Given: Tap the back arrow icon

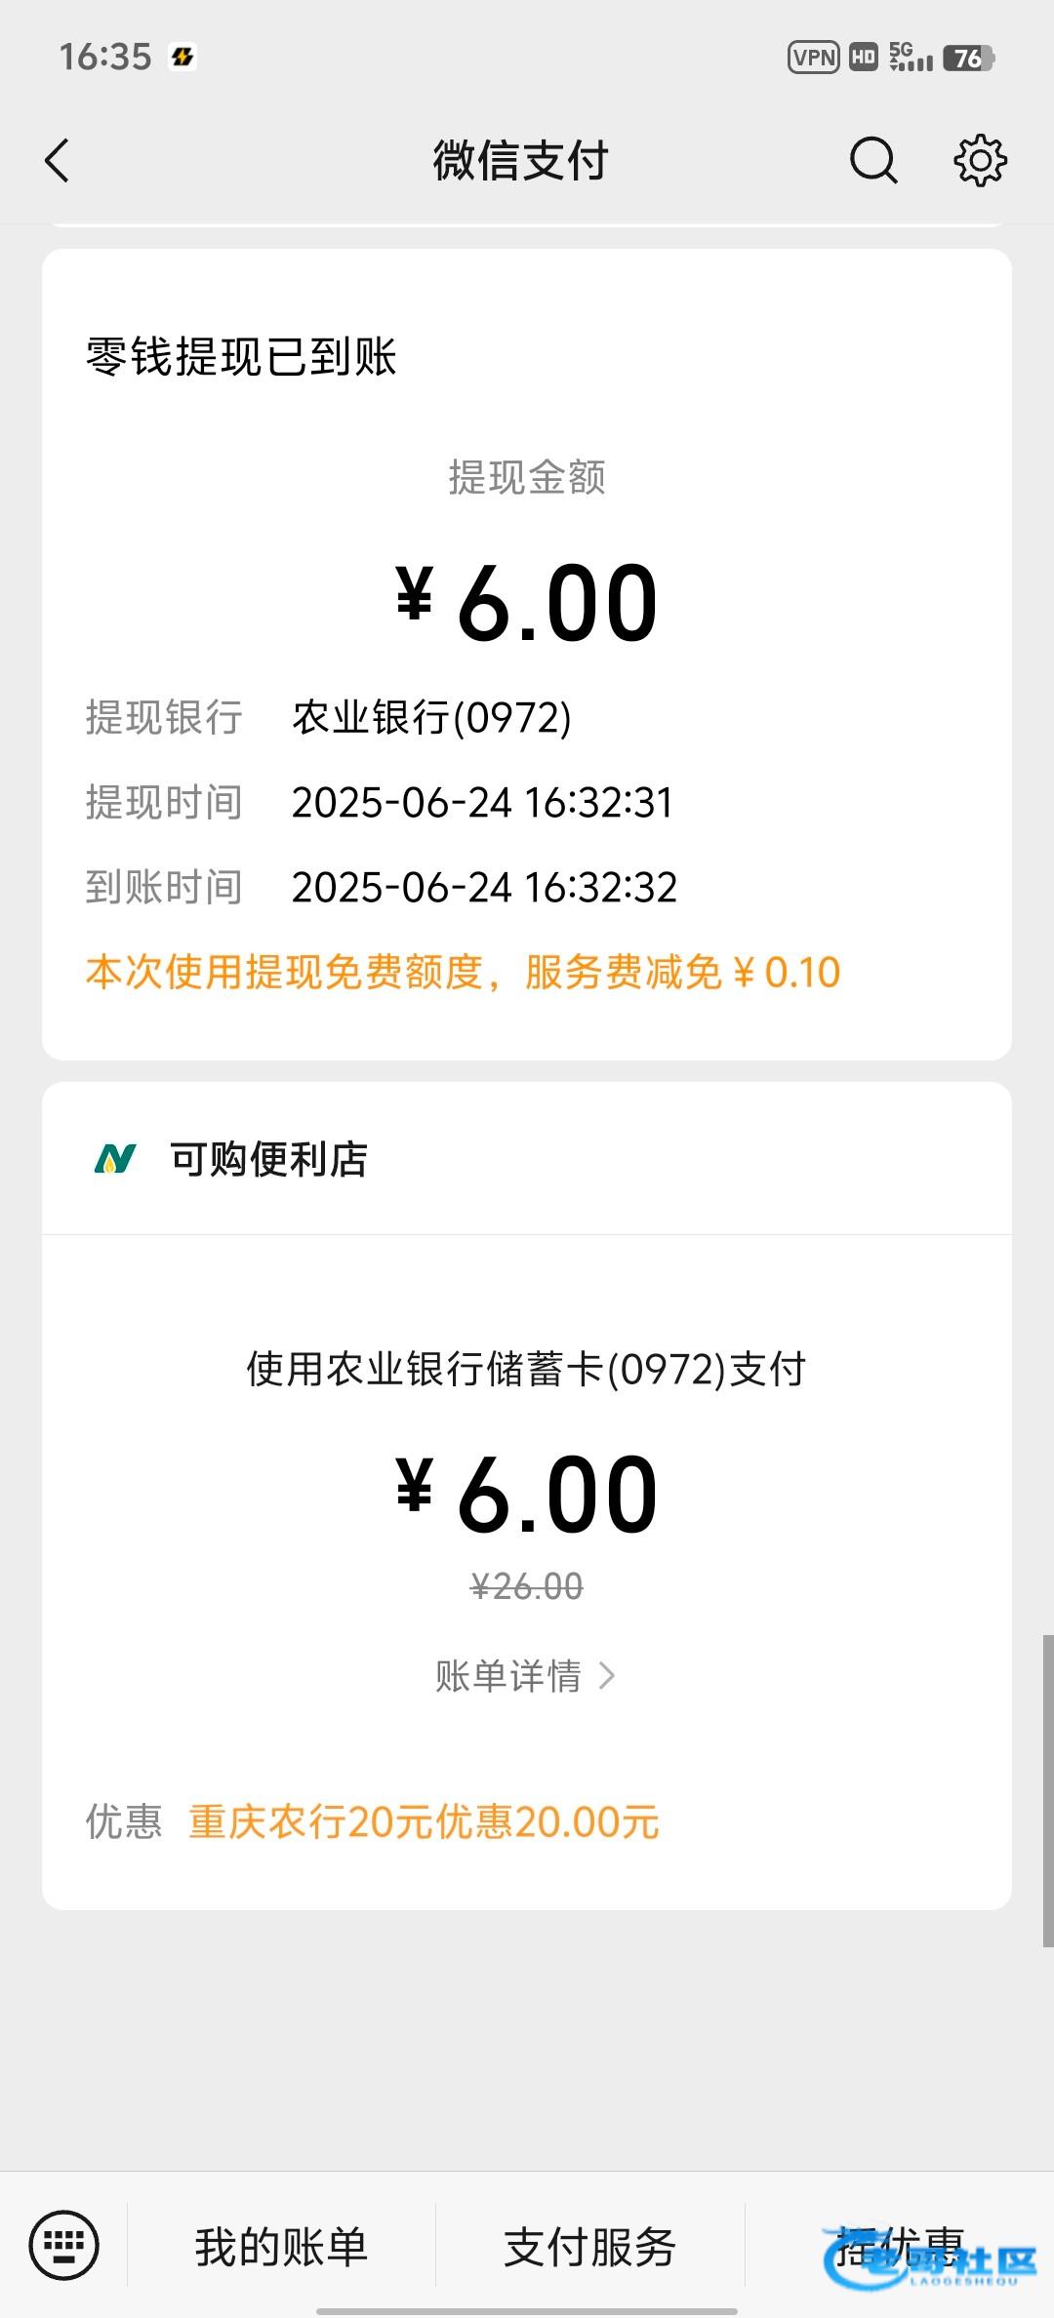Looking at the screenshot, I should 58,161.
